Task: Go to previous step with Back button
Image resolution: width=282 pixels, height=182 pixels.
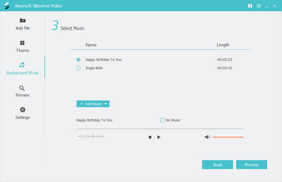Action: [x=218, y=165]
